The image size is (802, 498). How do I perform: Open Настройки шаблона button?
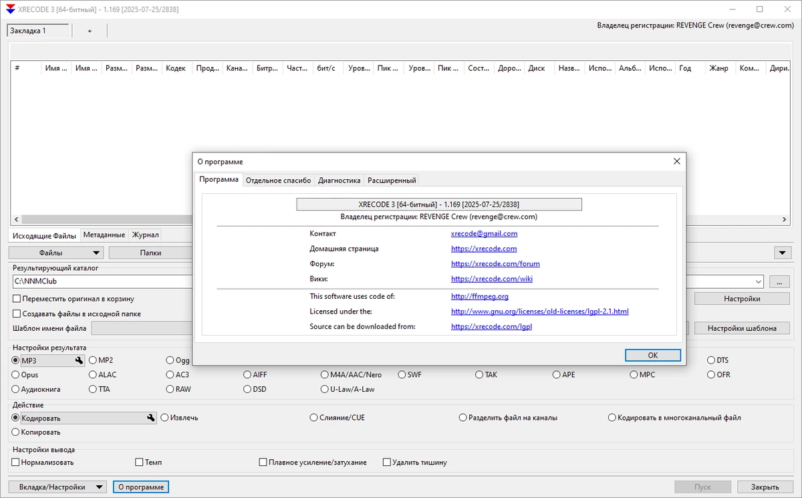point(742,328)
